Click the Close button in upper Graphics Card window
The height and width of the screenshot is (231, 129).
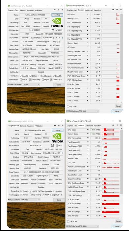coord(59,85)
